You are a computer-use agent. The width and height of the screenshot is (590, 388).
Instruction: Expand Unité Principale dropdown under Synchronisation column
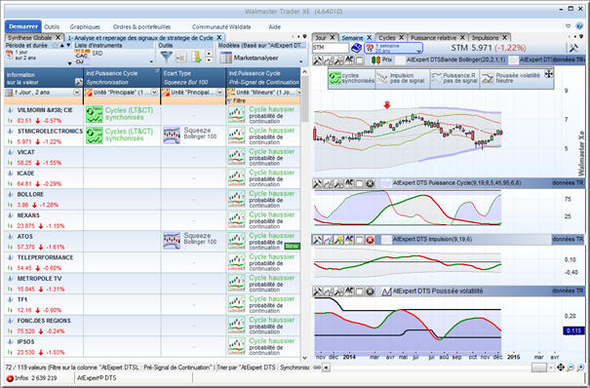coord(154,93)
